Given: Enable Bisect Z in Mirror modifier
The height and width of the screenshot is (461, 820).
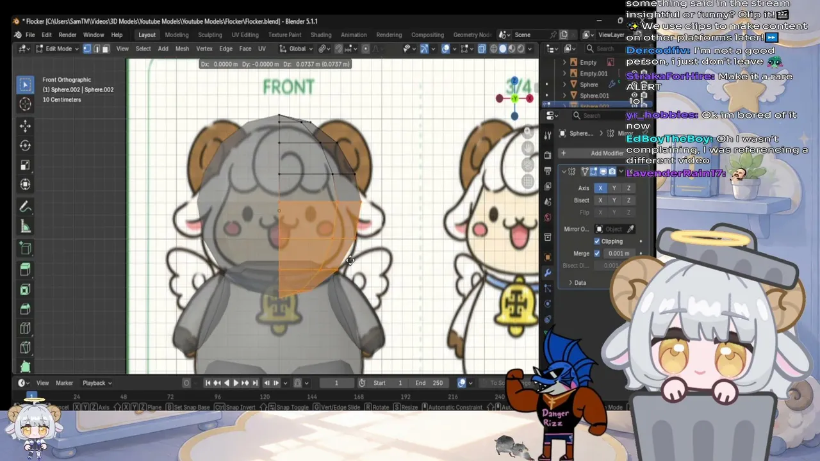Looking at the screenshot, I should (628, 200).
